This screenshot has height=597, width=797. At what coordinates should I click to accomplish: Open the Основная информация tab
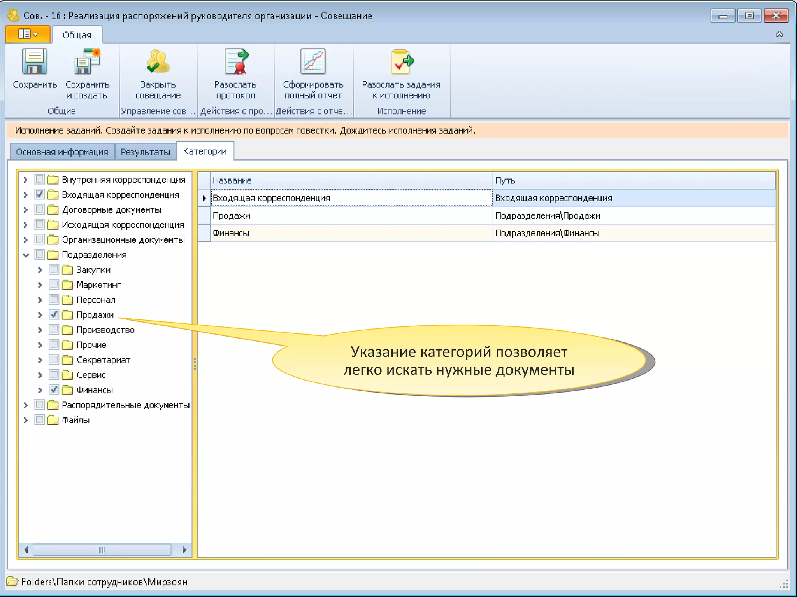point(62,152)
